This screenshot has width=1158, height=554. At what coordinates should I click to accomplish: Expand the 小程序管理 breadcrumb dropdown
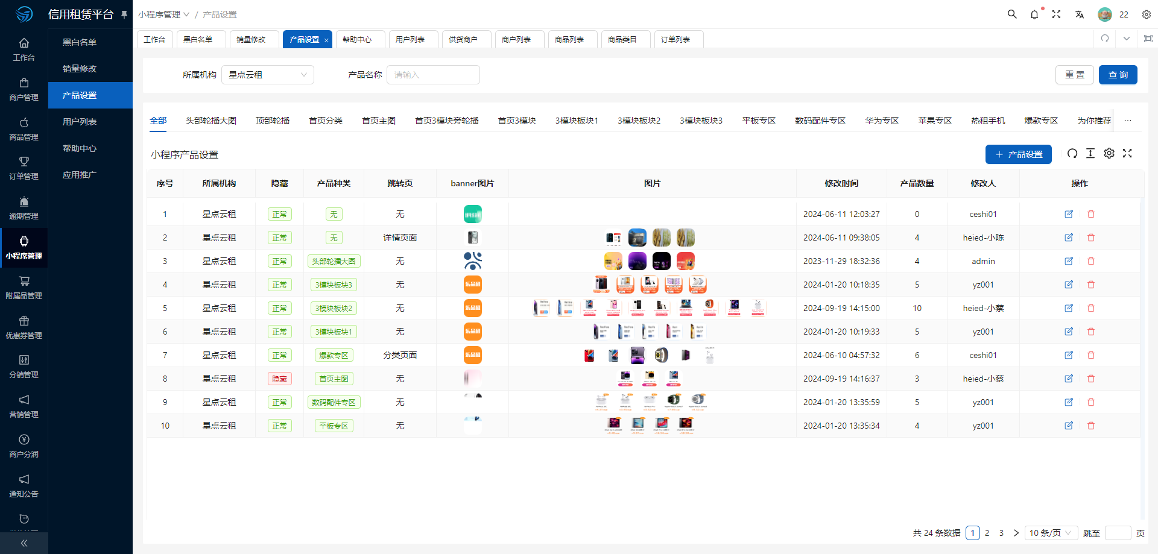tap(163, 14)
